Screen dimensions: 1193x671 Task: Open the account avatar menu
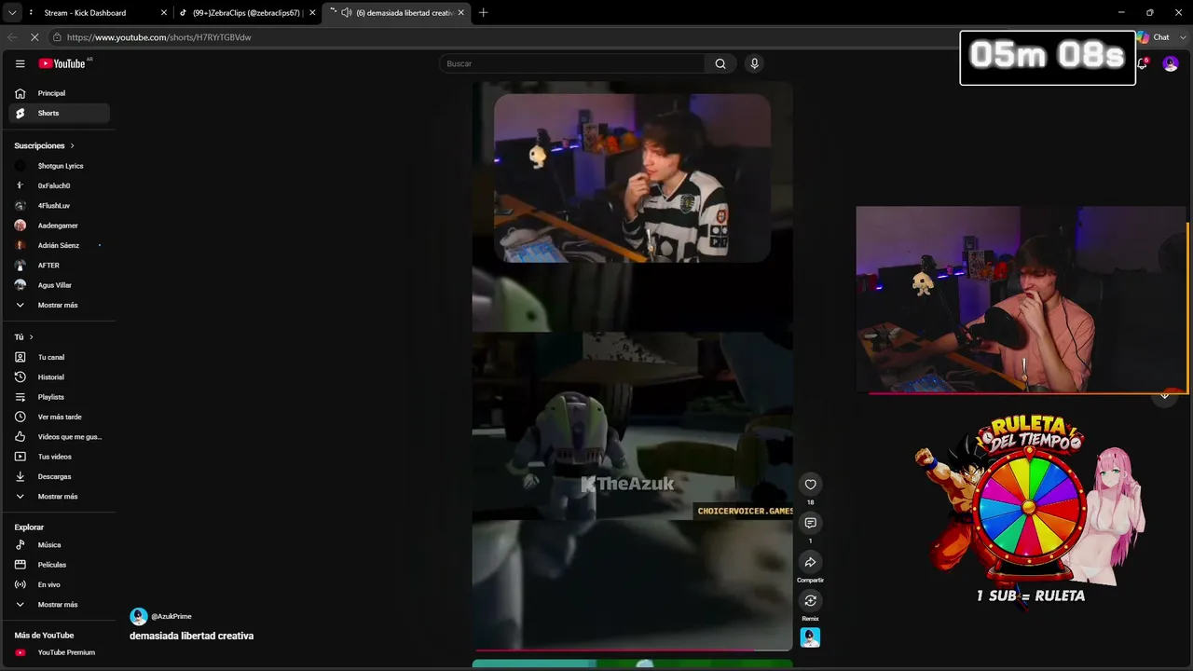(1171, 63)
